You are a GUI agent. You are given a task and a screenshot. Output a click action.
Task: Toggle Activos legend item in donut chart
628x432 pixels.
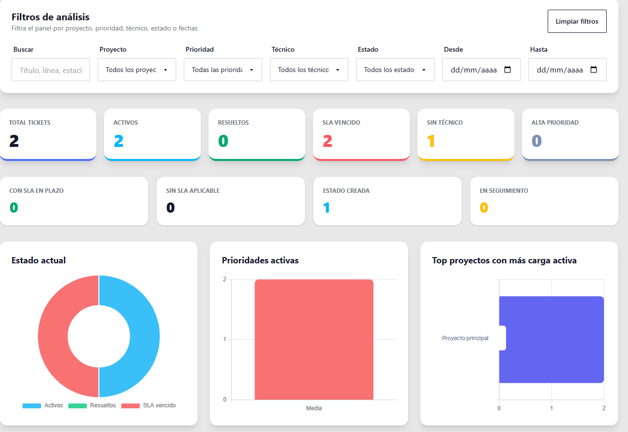43,405
